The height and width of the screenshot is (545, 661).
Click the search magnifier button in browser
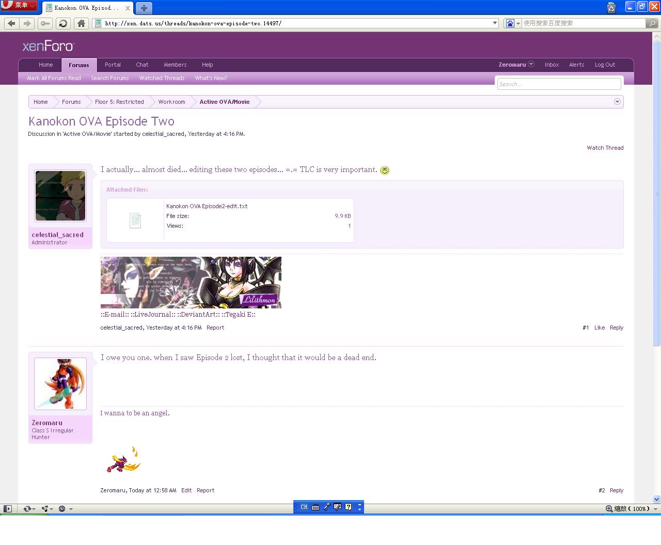pos(652,23)
